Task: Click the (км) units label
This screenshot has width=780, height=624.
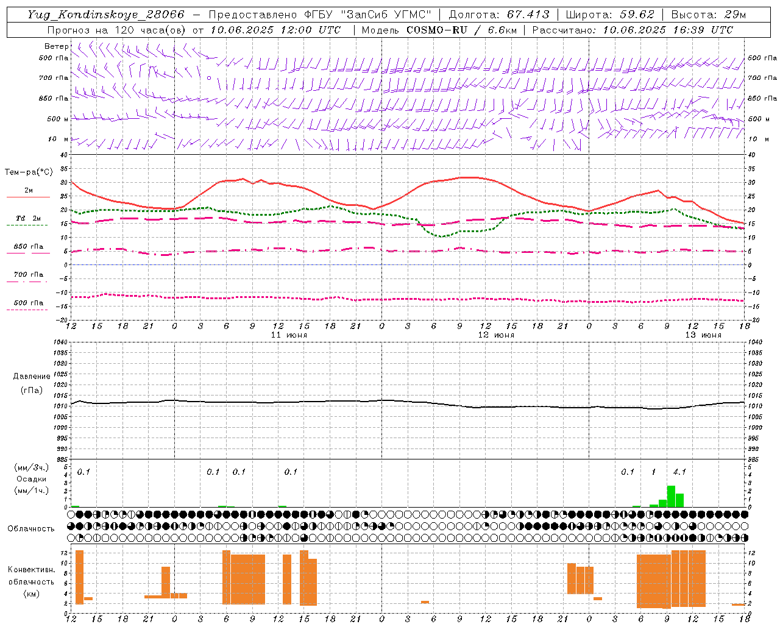Action: (32, 594)
